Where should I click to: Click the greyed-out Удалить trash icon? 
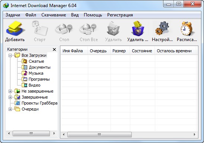click(x=113, y=29)
